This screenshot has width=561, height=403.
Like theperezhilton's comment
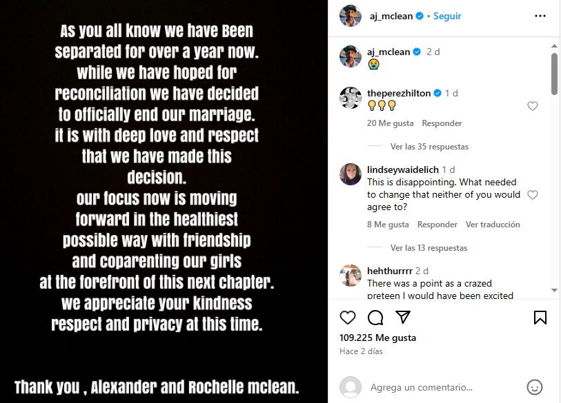click(533, 106)
